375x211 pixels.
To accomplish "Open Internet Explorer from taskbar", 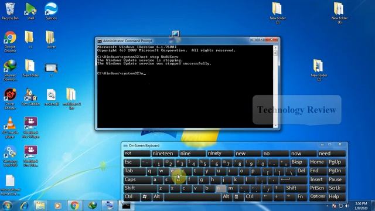I will [24, 206].
